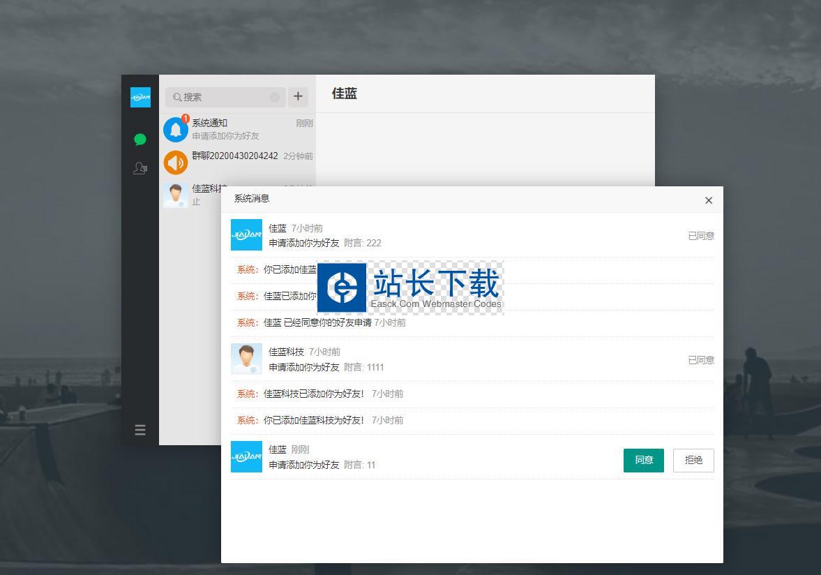Click the 附言: 222 note text

click(362, 243)
